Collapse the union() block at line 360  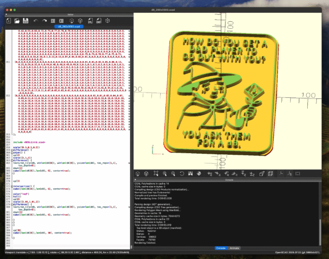[12, 154]
